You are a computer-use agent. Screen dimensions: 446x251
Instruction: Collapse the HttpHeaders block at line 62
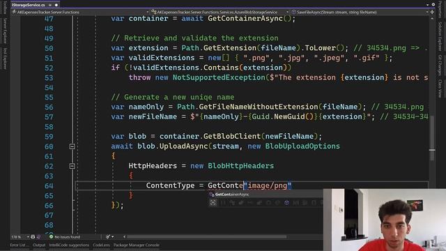pyautogui.click(x=72, y=166)
